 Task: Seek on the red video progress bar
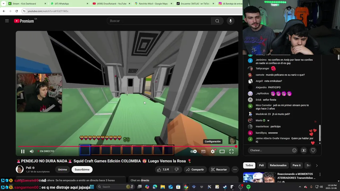[x=127, y=146]
